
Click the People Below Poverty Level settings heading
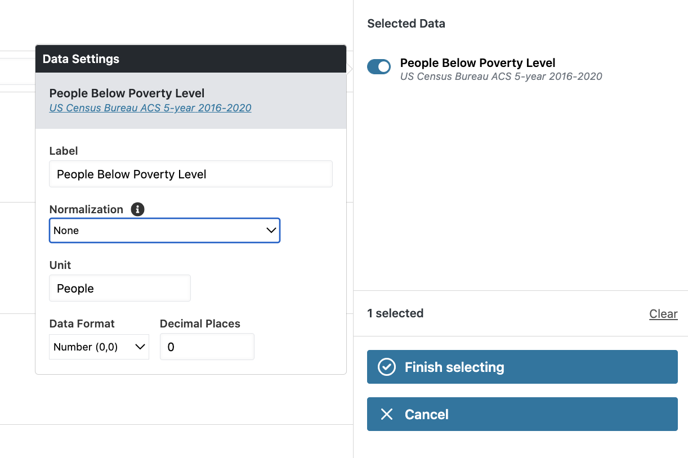127,93
